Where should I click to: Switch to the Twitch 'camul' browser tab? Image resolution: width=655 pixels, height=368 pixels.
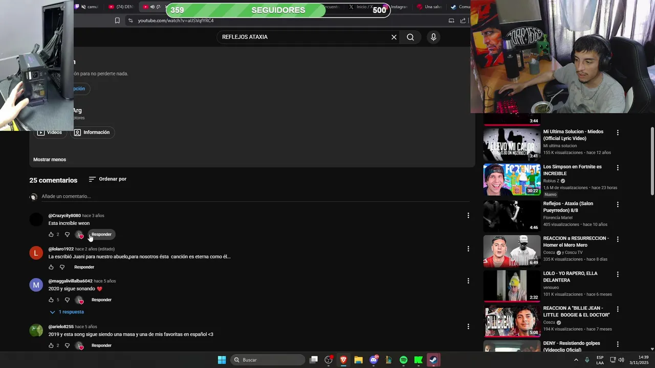point(87,7)
